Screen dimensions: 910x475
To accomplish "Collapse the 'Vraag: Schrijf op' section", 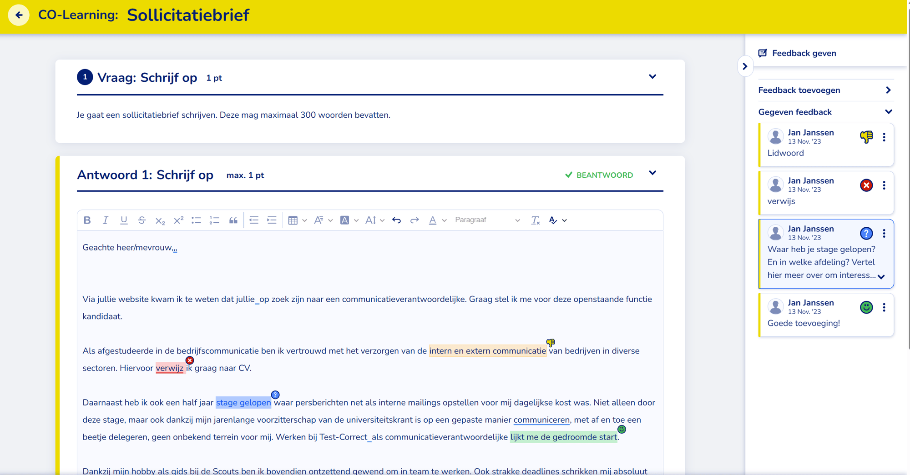I will coord(652,77).
